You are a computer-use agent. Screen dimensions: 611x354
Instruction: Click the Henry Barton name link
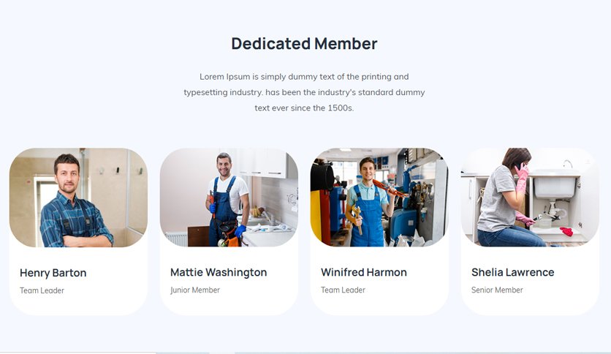(x=53, y=273)
